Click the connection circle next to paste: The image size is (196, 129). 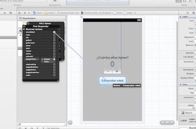click(x=54, y=46)
